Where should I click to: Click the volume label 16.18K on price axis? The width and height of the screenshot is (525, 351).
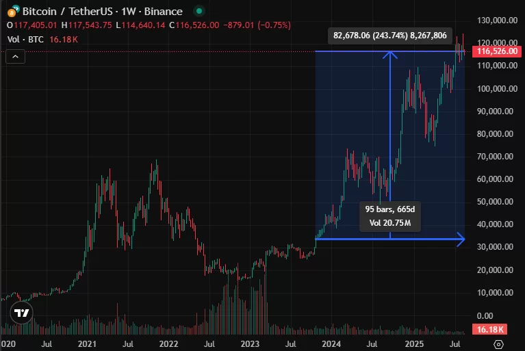pos(490,329)
